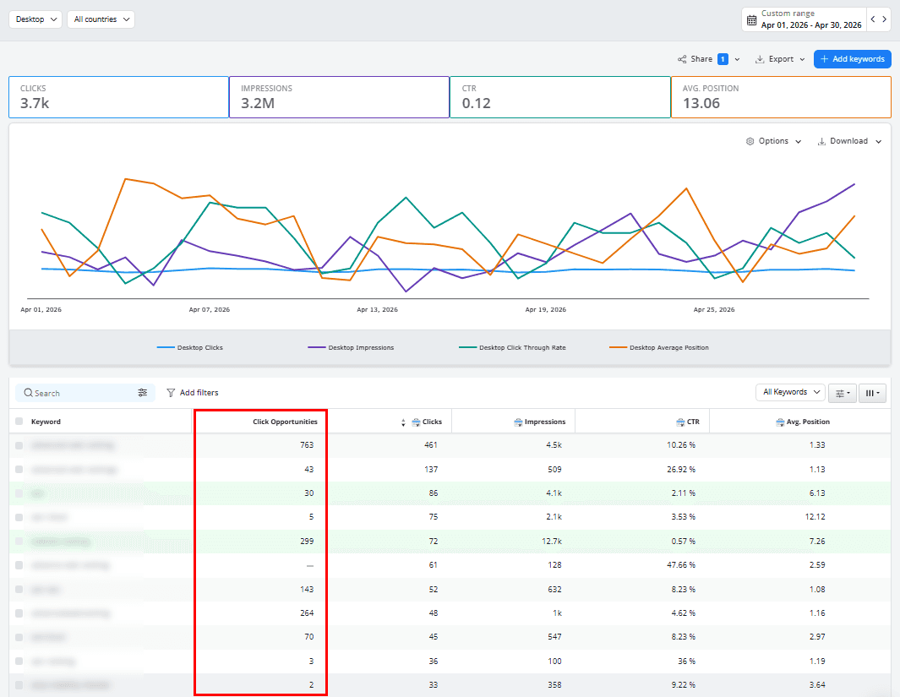Open the All Keywords dropdown
The image size is (900, 697).
(x=790, y=392)
